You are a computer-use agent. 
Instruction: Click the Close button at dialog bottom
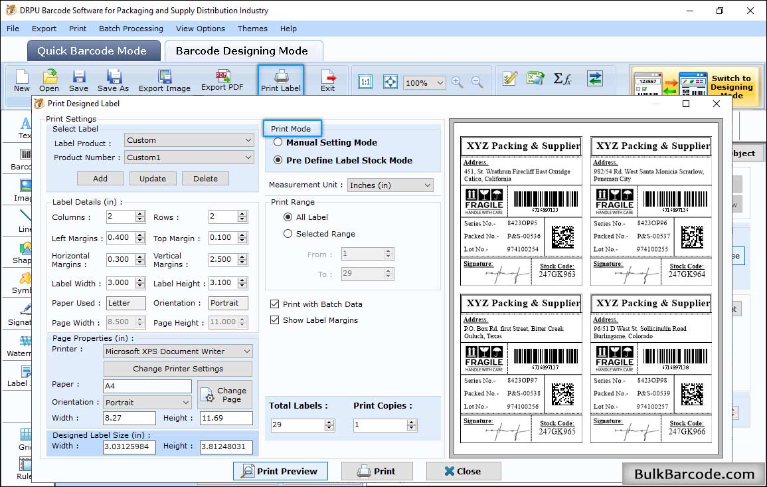coord(464,471)
